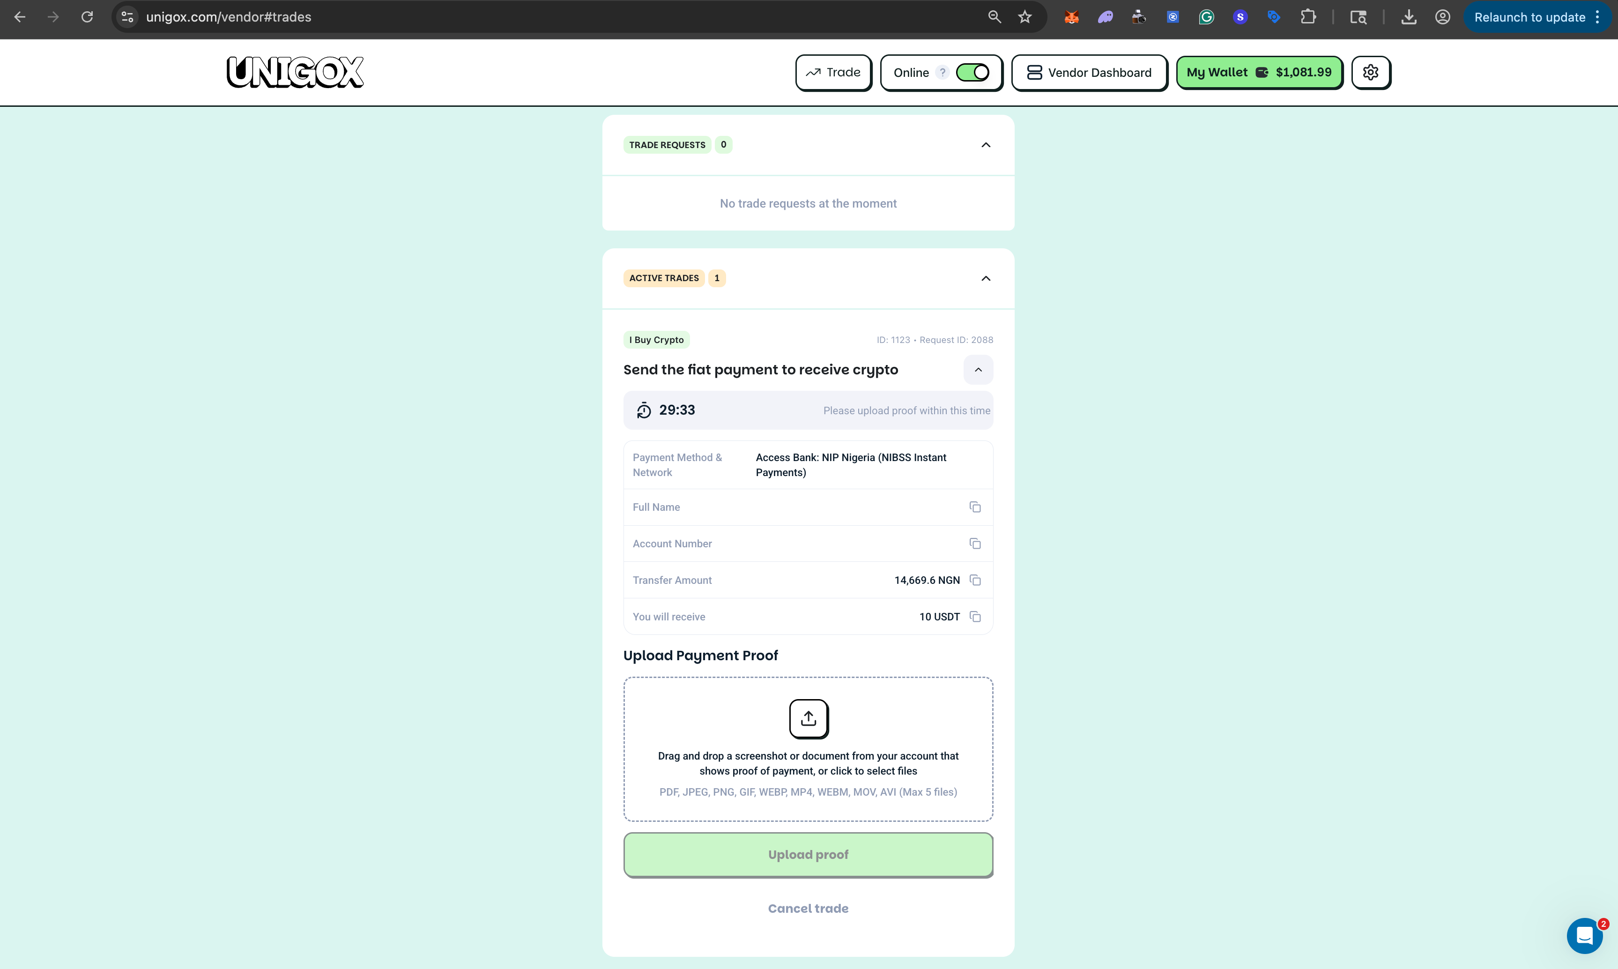Click the upload arrow icon

809,718
